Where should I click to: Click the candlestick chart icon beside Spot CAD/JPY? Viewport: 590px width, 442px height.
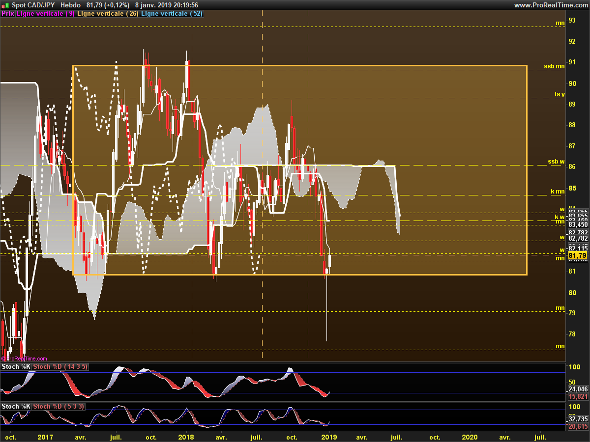click(5, 5)
